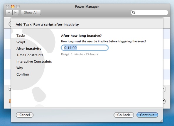Image resolution: width=174 pixels, height=126 pixels.
Task: Select the Why step
Action: pyautogui.click(x=20, y=68)
